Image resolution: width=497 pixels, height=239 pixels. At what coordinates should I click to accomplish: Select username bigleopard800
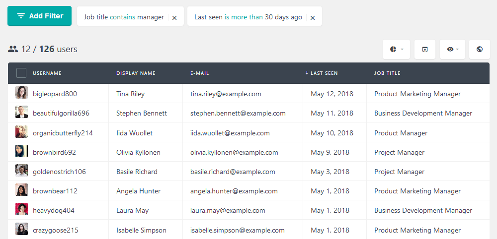[55, 94]
